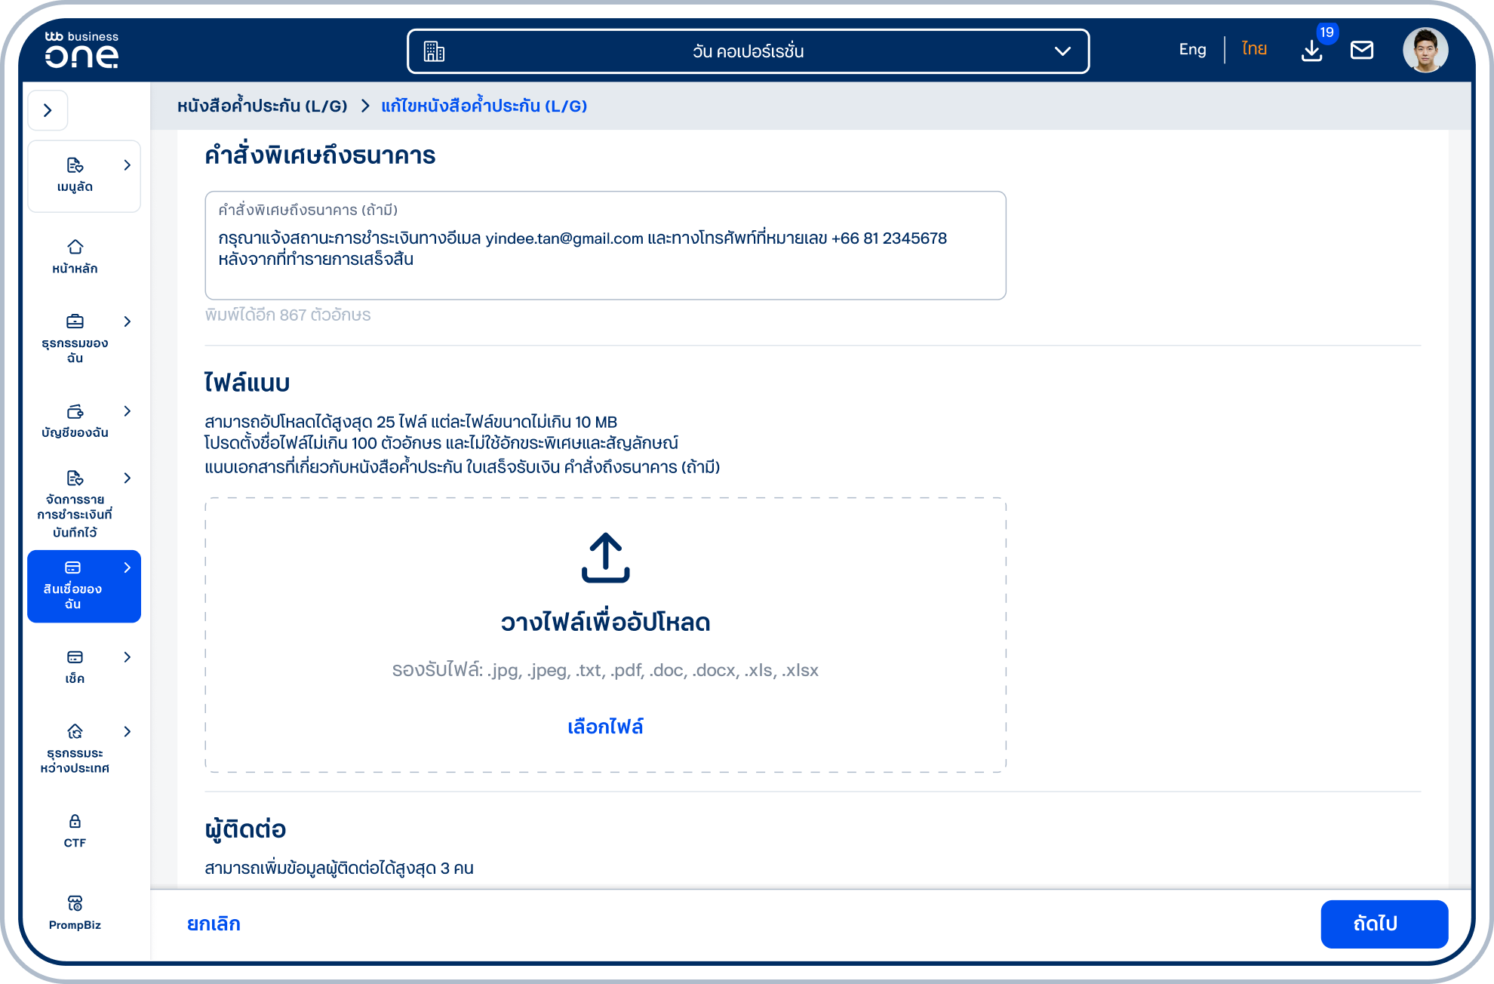Click text 'พิมพ์ได้อีก 867 ตัวอักษร'
This screenshot has height=984, width=1494.
coord(287,315)
